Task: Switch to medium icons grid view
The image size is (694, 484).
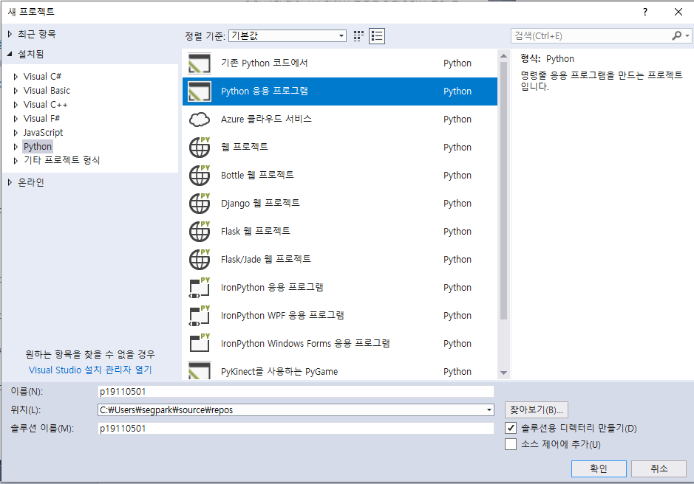Action: pyautogui.click(x=359, y=36)
